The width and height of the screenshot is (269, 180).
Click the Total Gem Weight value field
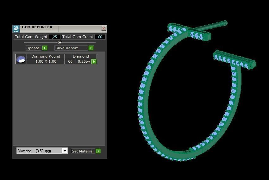click(x=54, y=37)
